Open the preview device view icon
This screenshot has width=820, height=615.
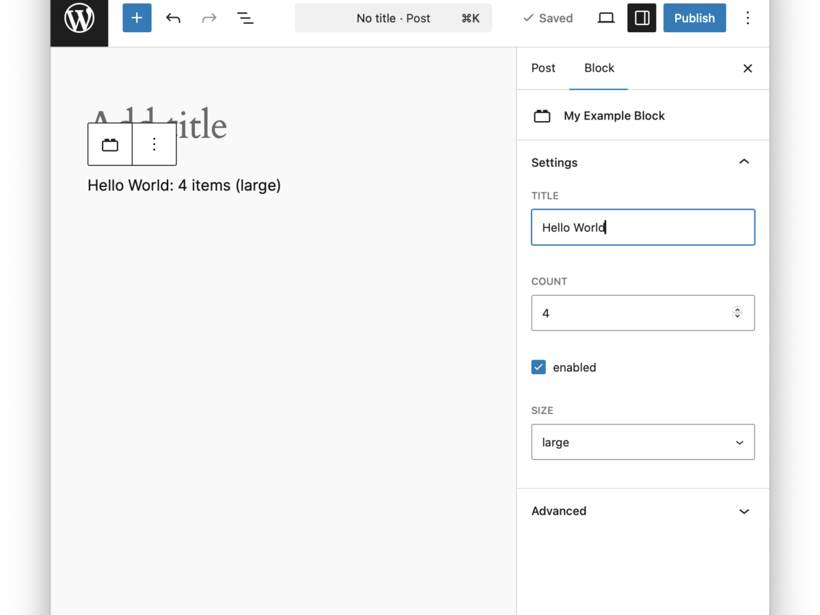(606, 18)
